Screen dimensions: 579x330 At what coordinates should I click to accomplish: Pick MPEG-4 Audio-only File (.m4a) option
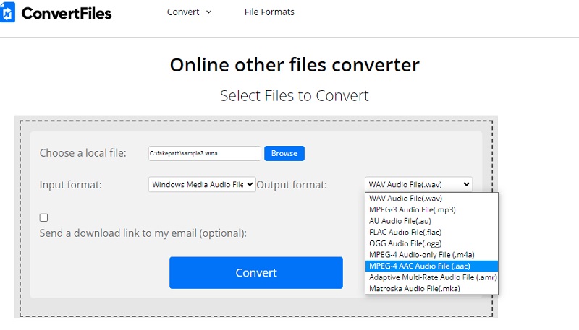point(431,255)
